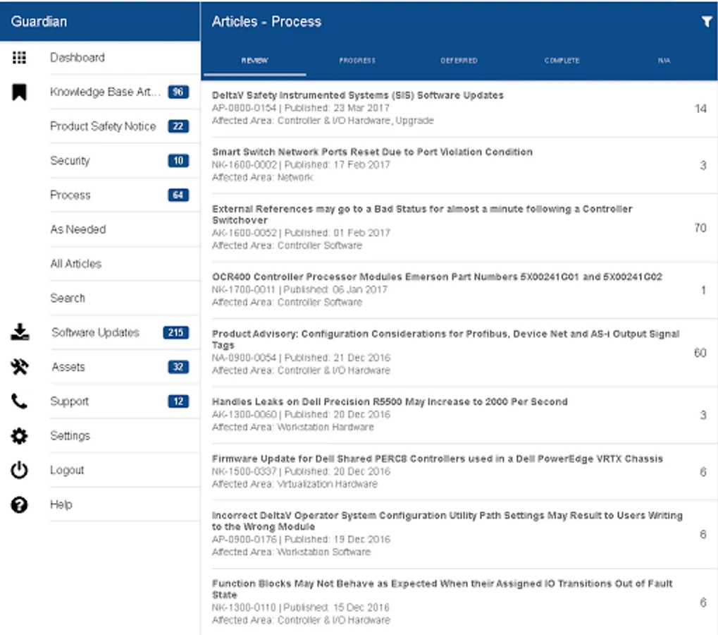This screenshot has height=635, width=718.
Task: Open Product Advisory Profibus configuration article
Action: click(x=459, y=352)
